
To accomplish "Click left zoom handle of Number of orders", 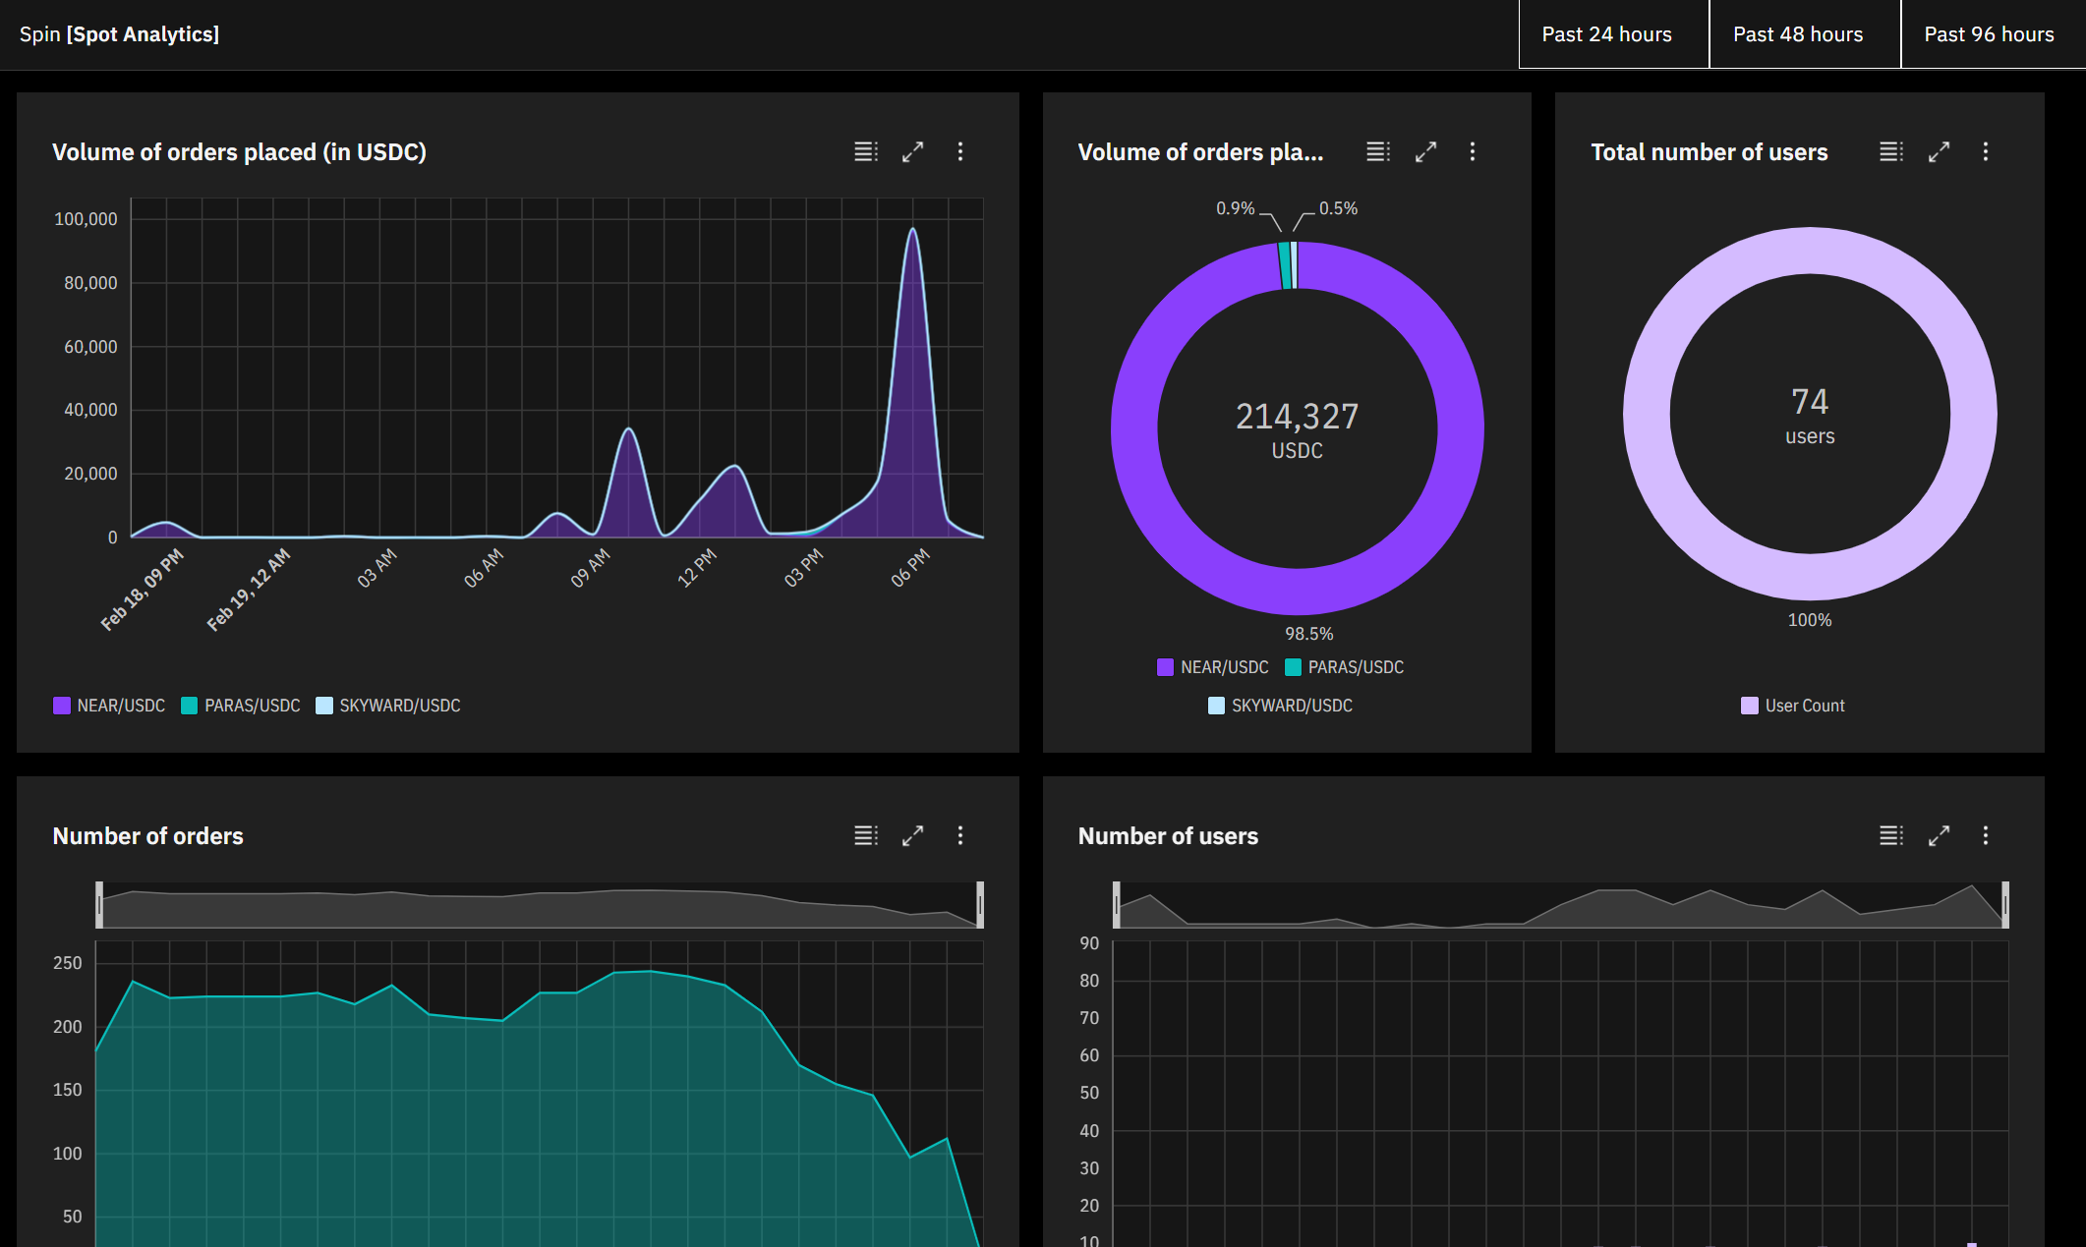I will click(99, 905).
